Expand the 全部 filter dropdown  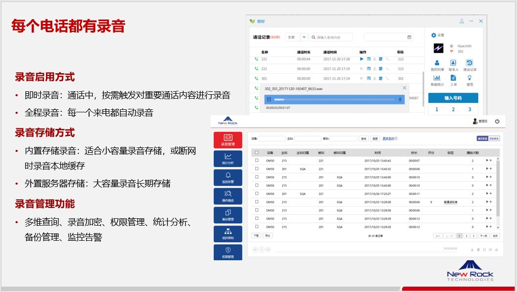[303, 37]
